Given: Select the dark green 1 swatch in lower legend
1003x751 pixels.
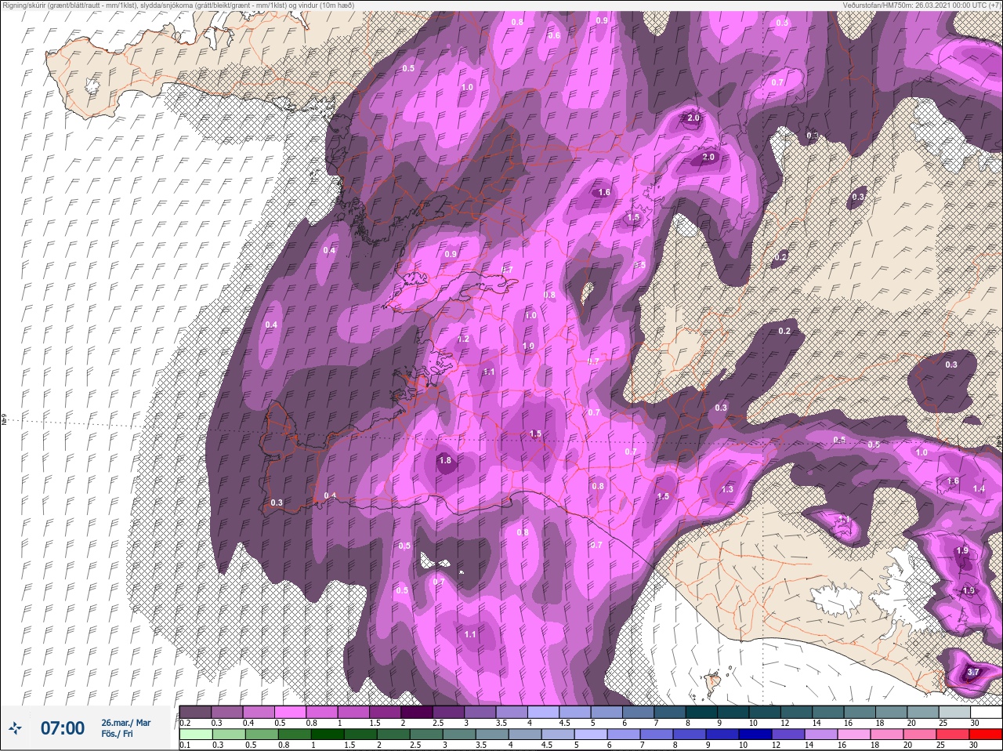Looking at the screenshot, I should click(328, 734).
